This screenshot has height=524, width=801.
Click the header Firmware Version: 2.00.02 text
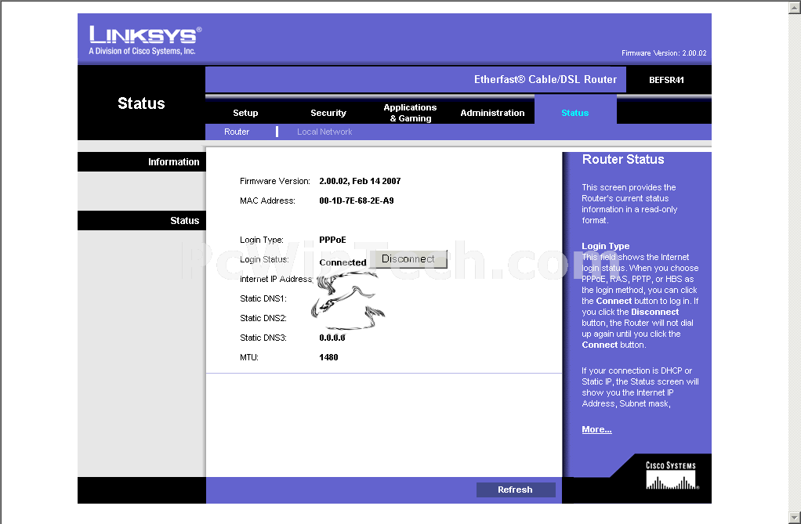[664, 53]
